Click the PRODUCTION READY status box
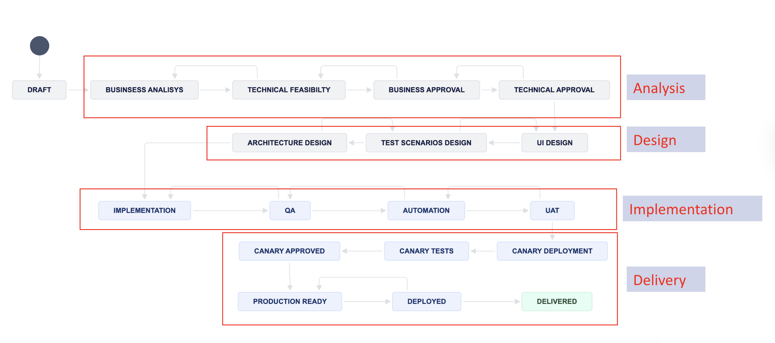 (x=289, y=301)
